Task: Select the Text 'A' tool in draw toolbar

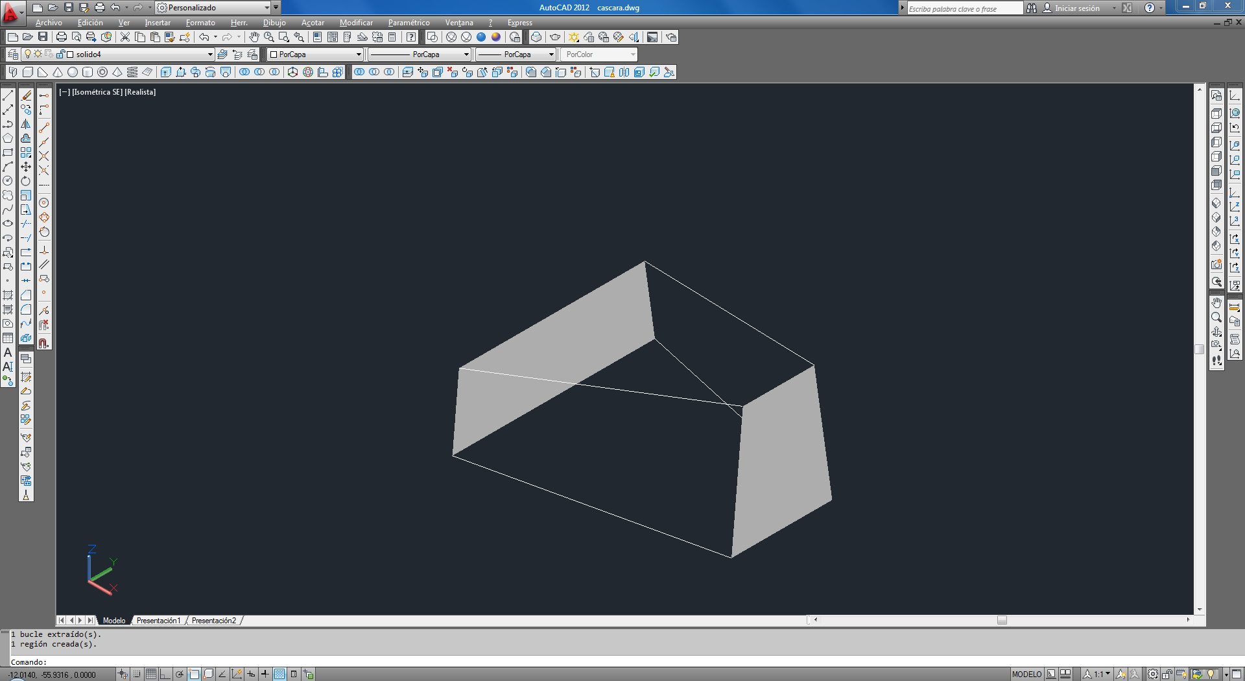Action: coord(8,352)
